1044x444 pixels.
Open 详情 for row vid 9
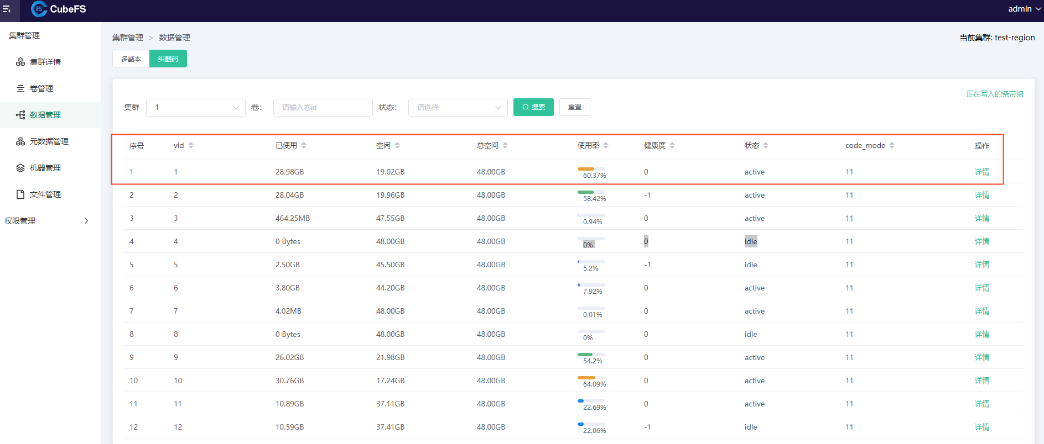[x=982, y=357]
